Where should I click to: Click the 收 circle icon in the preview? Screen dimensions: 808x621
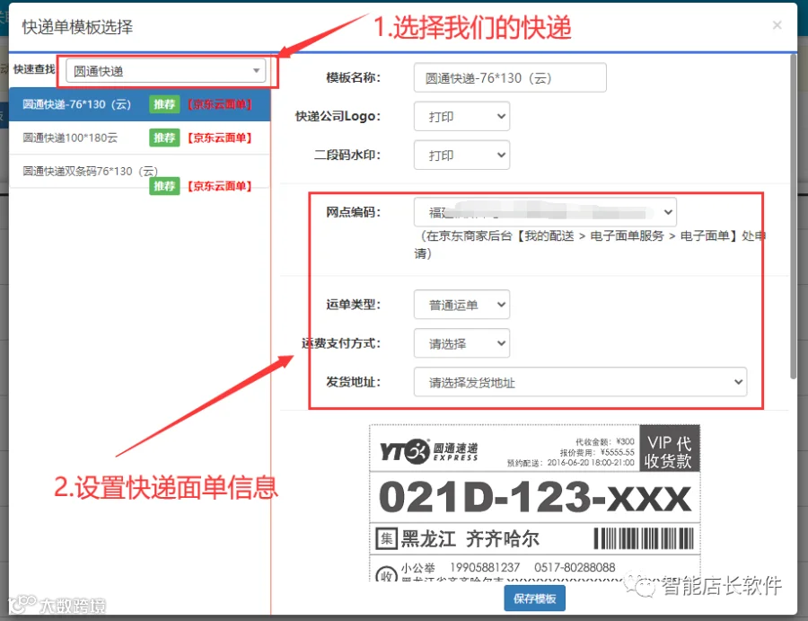pyautogui.click(x=386, y=574)
